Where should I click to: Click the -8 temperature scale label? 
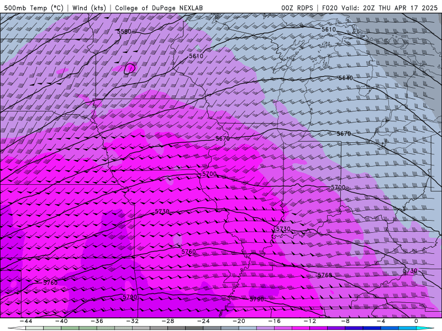click(345, 321)
